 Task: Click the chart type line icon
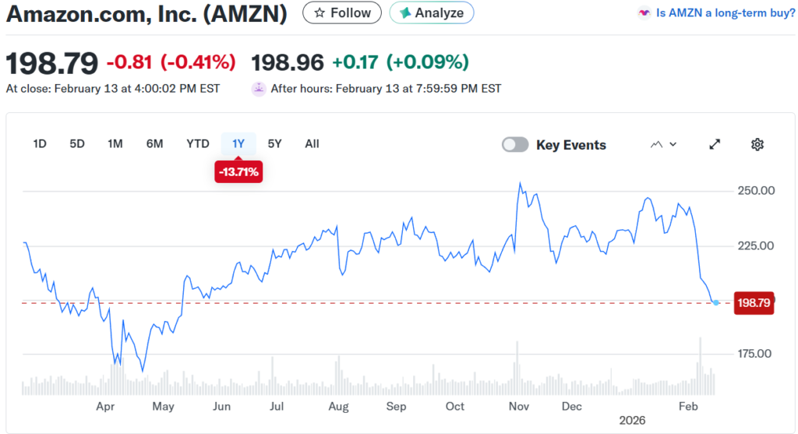656,144
